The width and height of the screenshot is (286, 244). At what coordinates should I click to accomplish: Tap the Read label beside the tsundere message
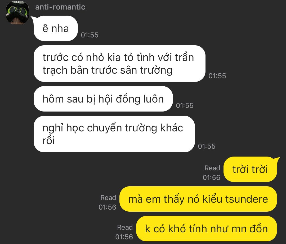(x=108, y=198)
